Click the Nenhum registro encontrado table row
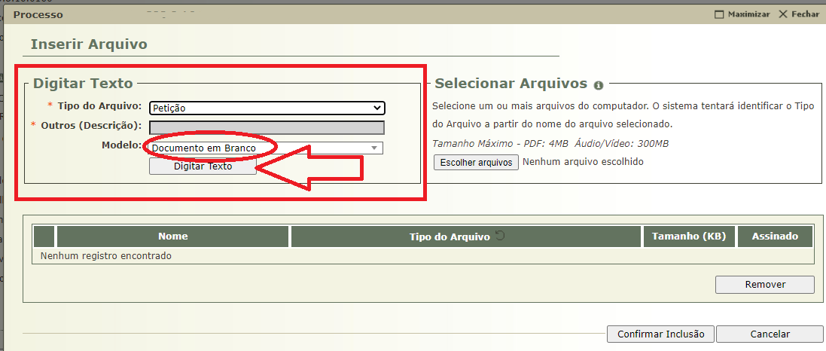 [106, 256]
